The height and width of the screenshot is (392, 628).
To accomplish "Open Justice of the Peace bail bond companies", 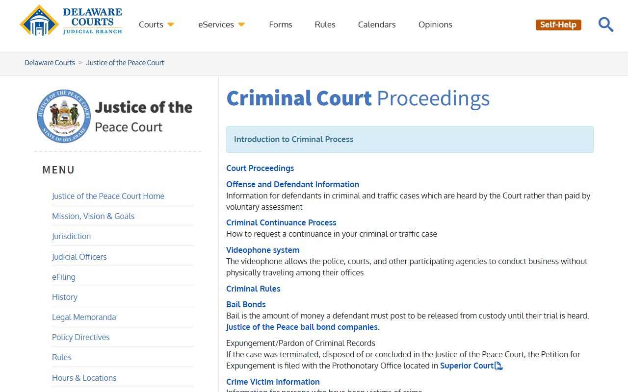I will coord(302,327).
